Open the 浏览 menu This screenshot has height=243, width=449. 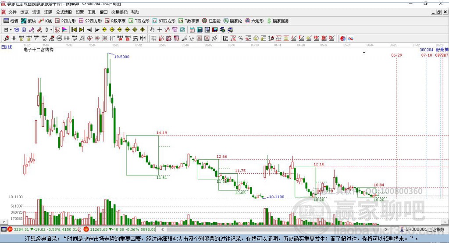point(25,12)
